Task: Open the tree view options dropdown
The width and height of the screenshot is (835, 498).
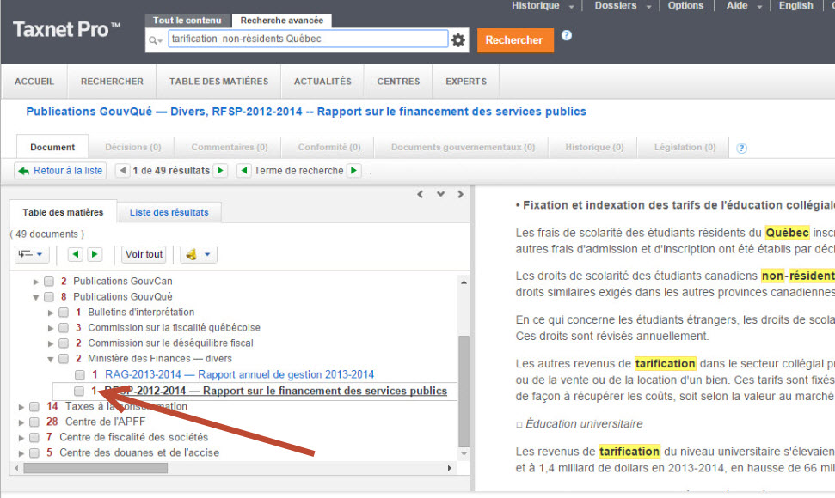Action: click(x=32, y=254)
